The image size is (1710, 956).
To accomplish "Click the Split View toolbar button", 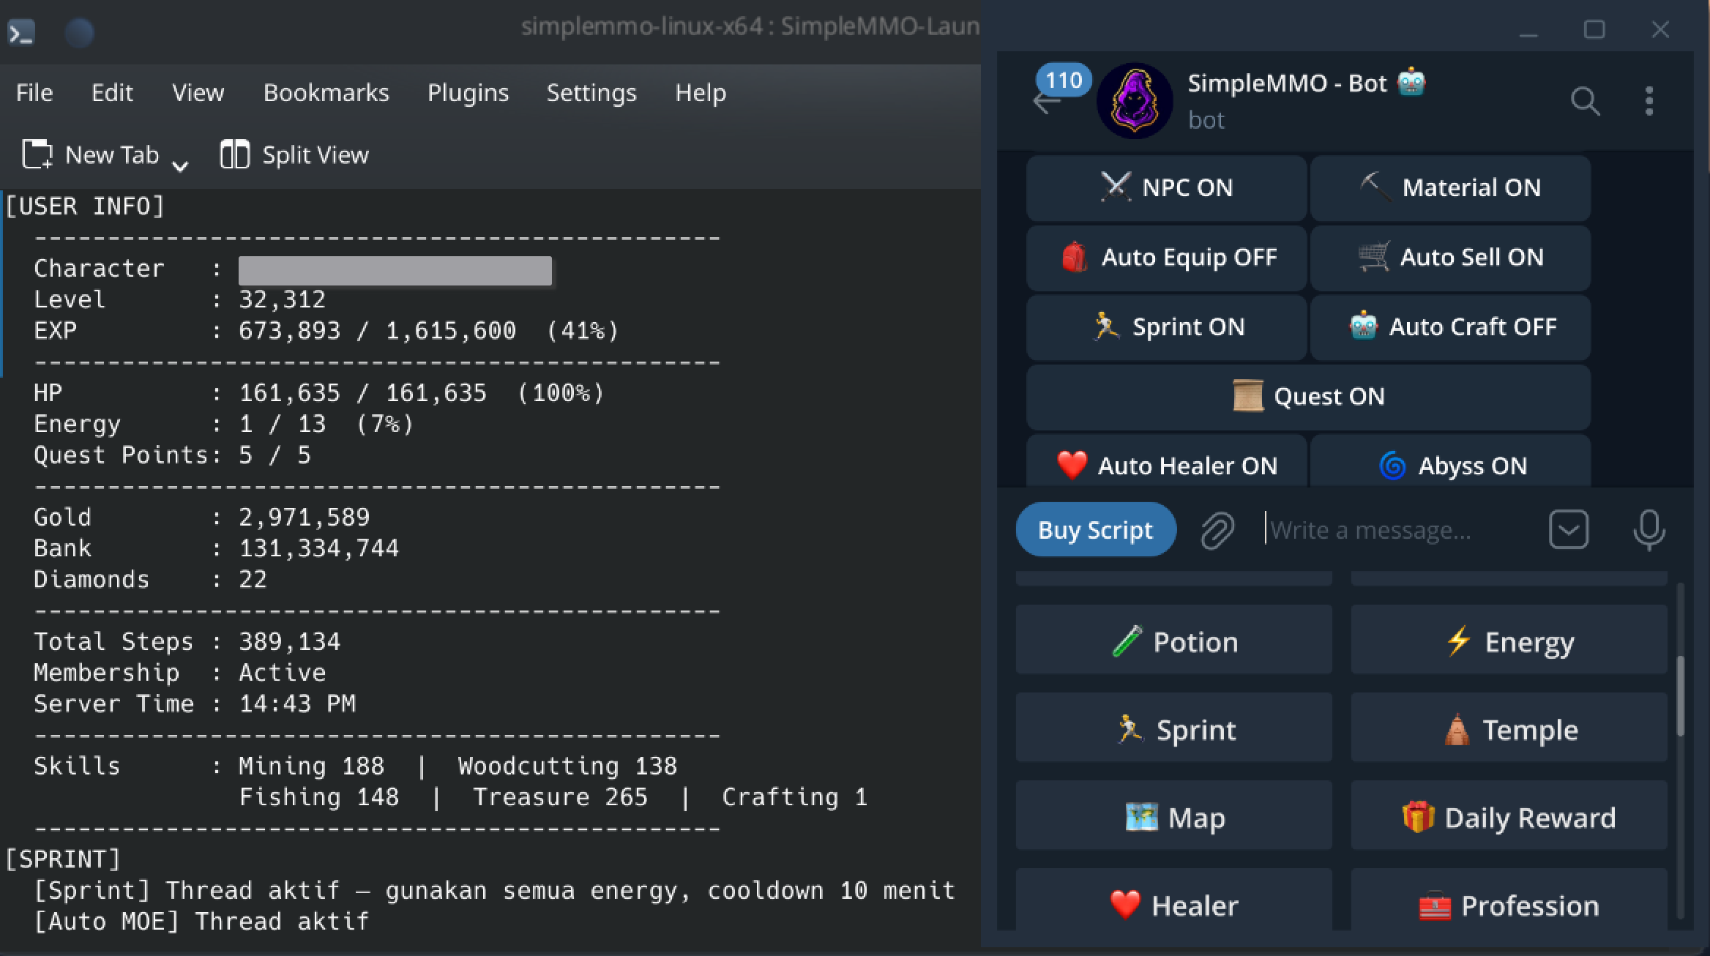I will (x=295, y=155).
